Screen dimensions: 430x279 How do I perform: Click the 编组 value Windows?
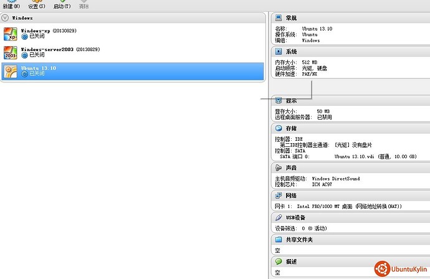tap(311, 40)
